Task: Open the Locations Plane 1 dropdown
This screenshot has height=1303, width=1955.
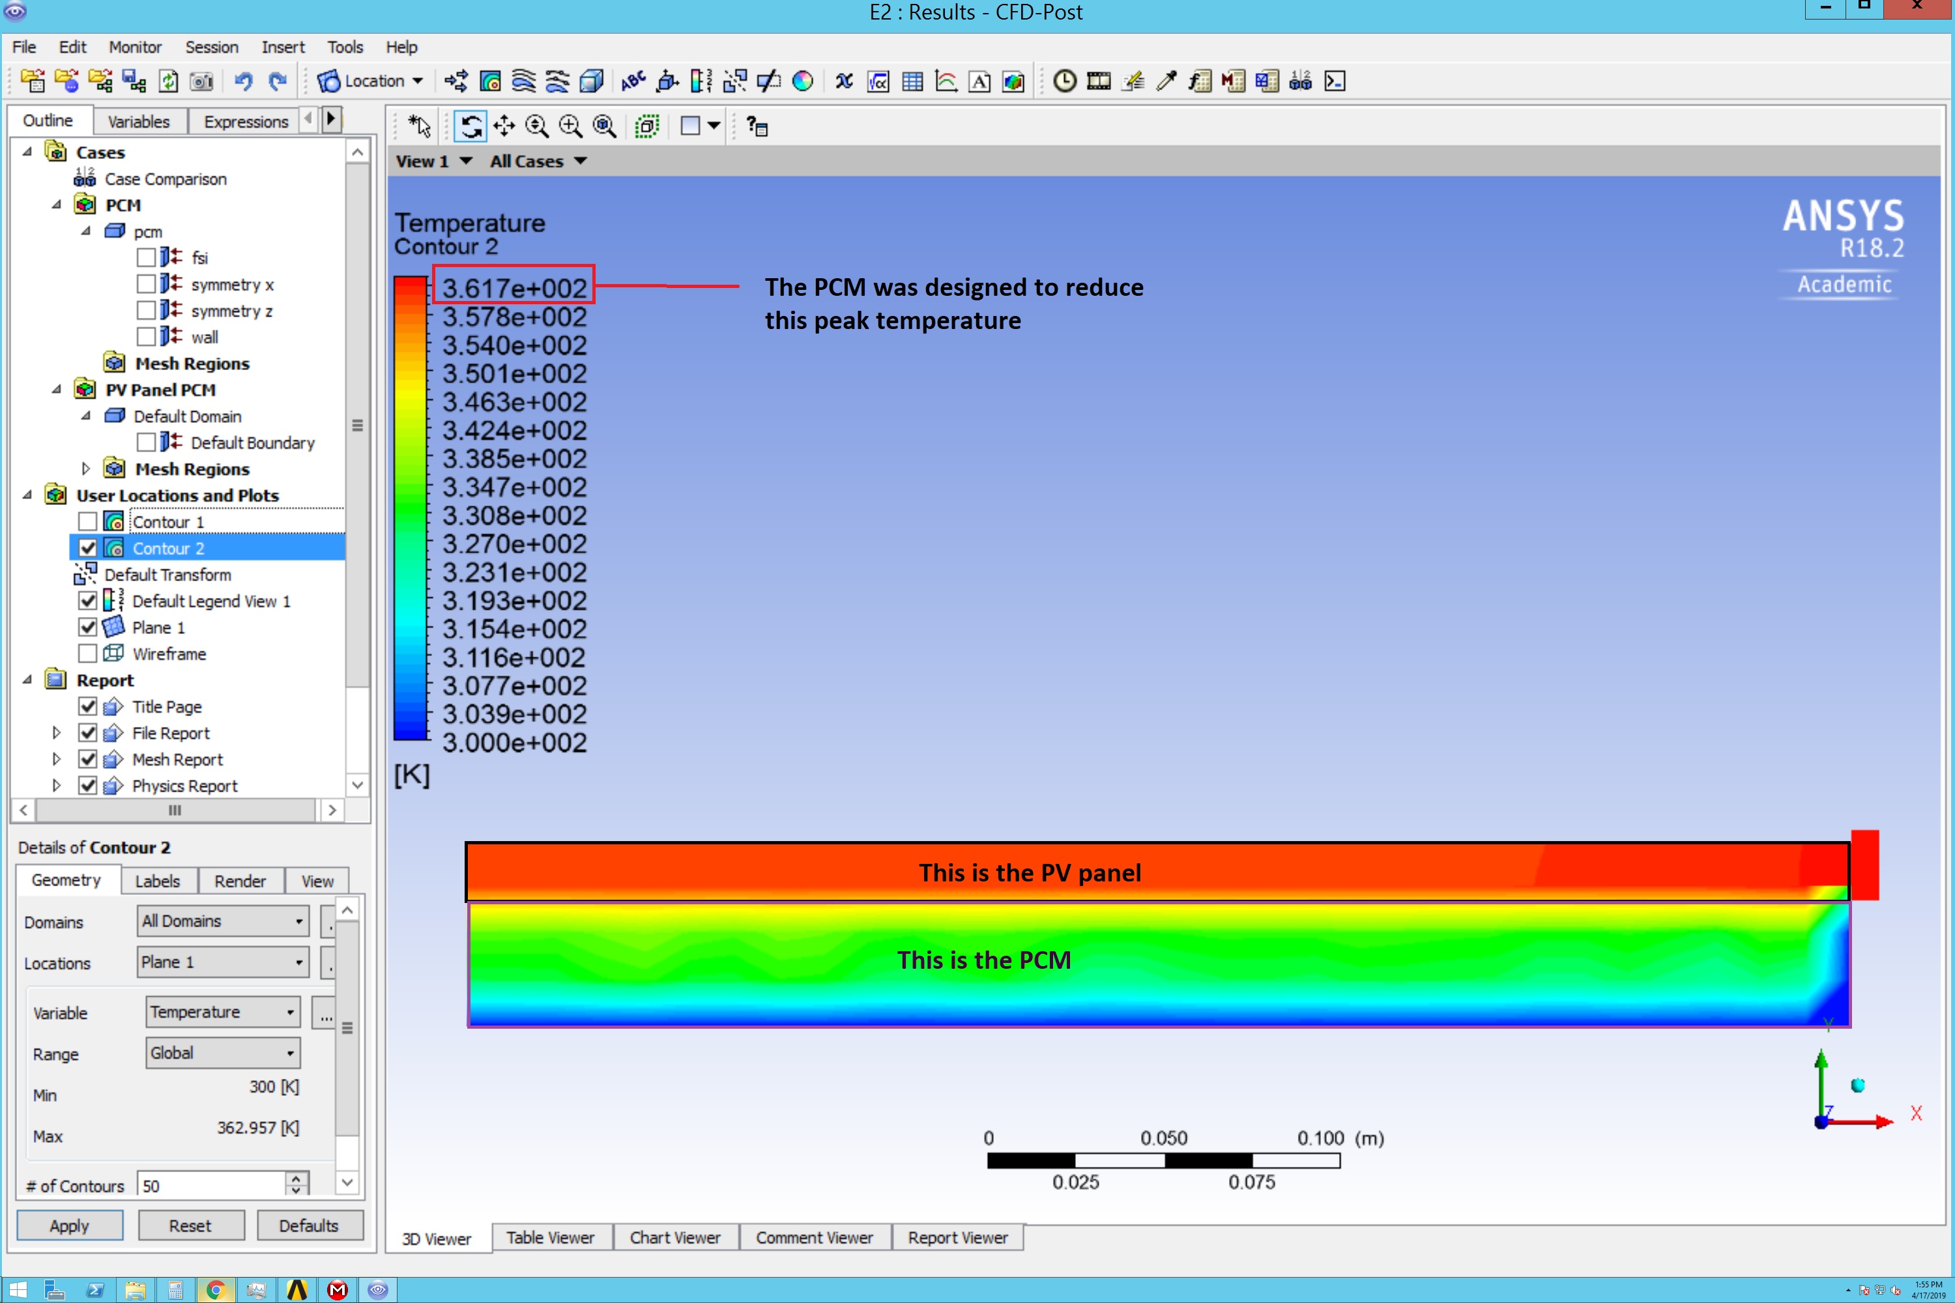Action: click(223, 962)
